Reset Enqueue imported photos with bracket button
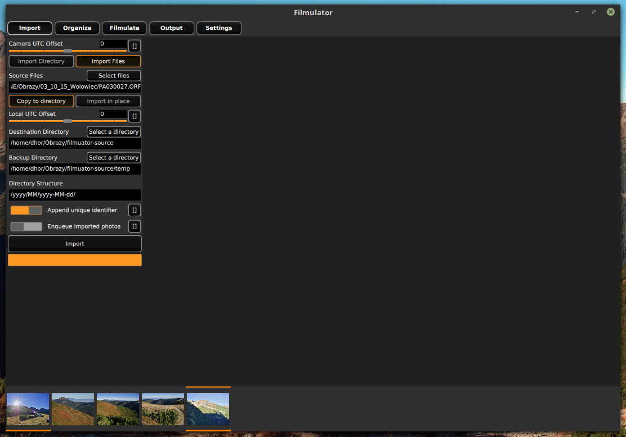This screenshot has height=437, width=626. (x=135, y=226)
